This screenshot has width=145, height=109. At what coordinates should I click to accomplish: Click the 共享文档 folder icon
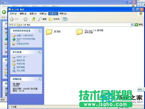pyautogui.click(x=14, y=64)
